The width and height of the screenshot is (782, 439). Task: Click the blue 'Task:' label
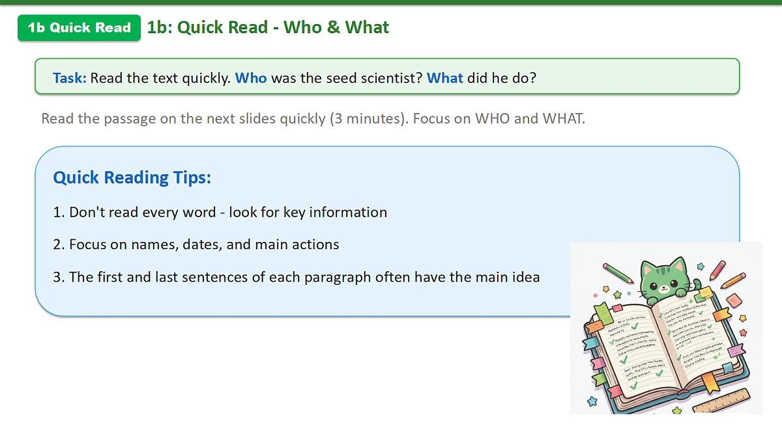pos(70,78)
